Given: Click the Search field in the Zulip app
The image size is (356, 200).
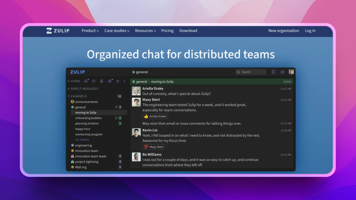Looking at the screenshot, I should 251,72.
